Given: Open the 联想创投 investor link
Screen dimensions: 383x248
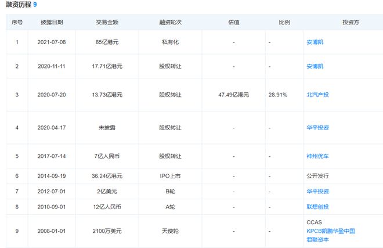Looking at the screenshot, I should click(x=317, y=207).
